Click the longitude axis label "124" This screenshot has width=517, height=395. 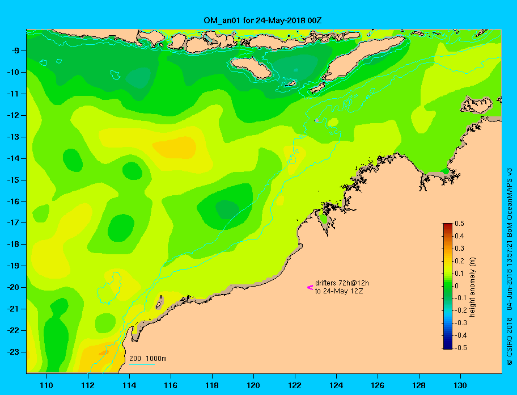pyautogui.click(x=336, y=385)
